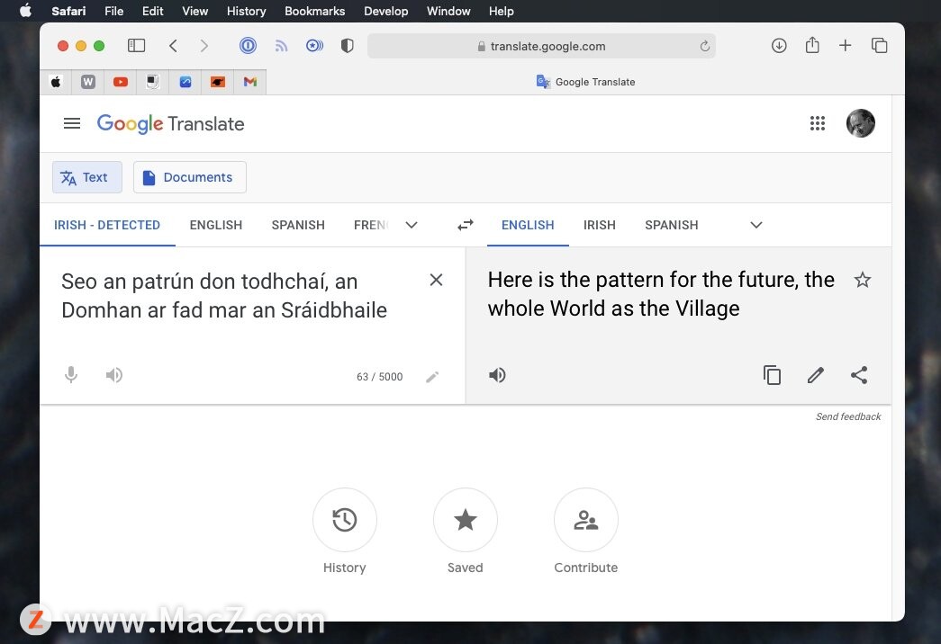
Task: Open the Apple menu
Action: pos(25,11)
